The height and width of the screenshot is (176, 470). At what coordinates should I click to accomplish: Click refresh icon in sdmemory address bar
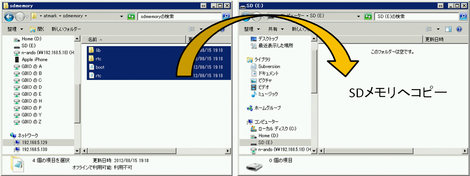click(x=131, y=17)
